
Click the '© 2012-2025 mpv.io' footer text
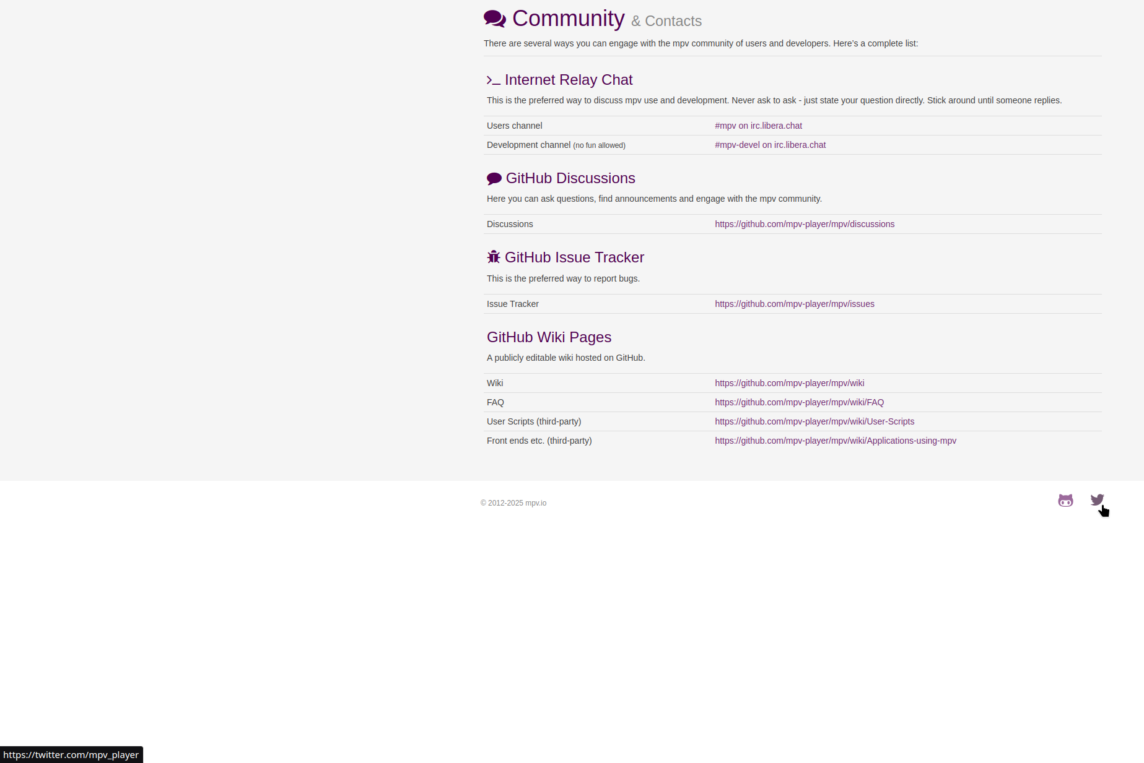click(513, 503)
